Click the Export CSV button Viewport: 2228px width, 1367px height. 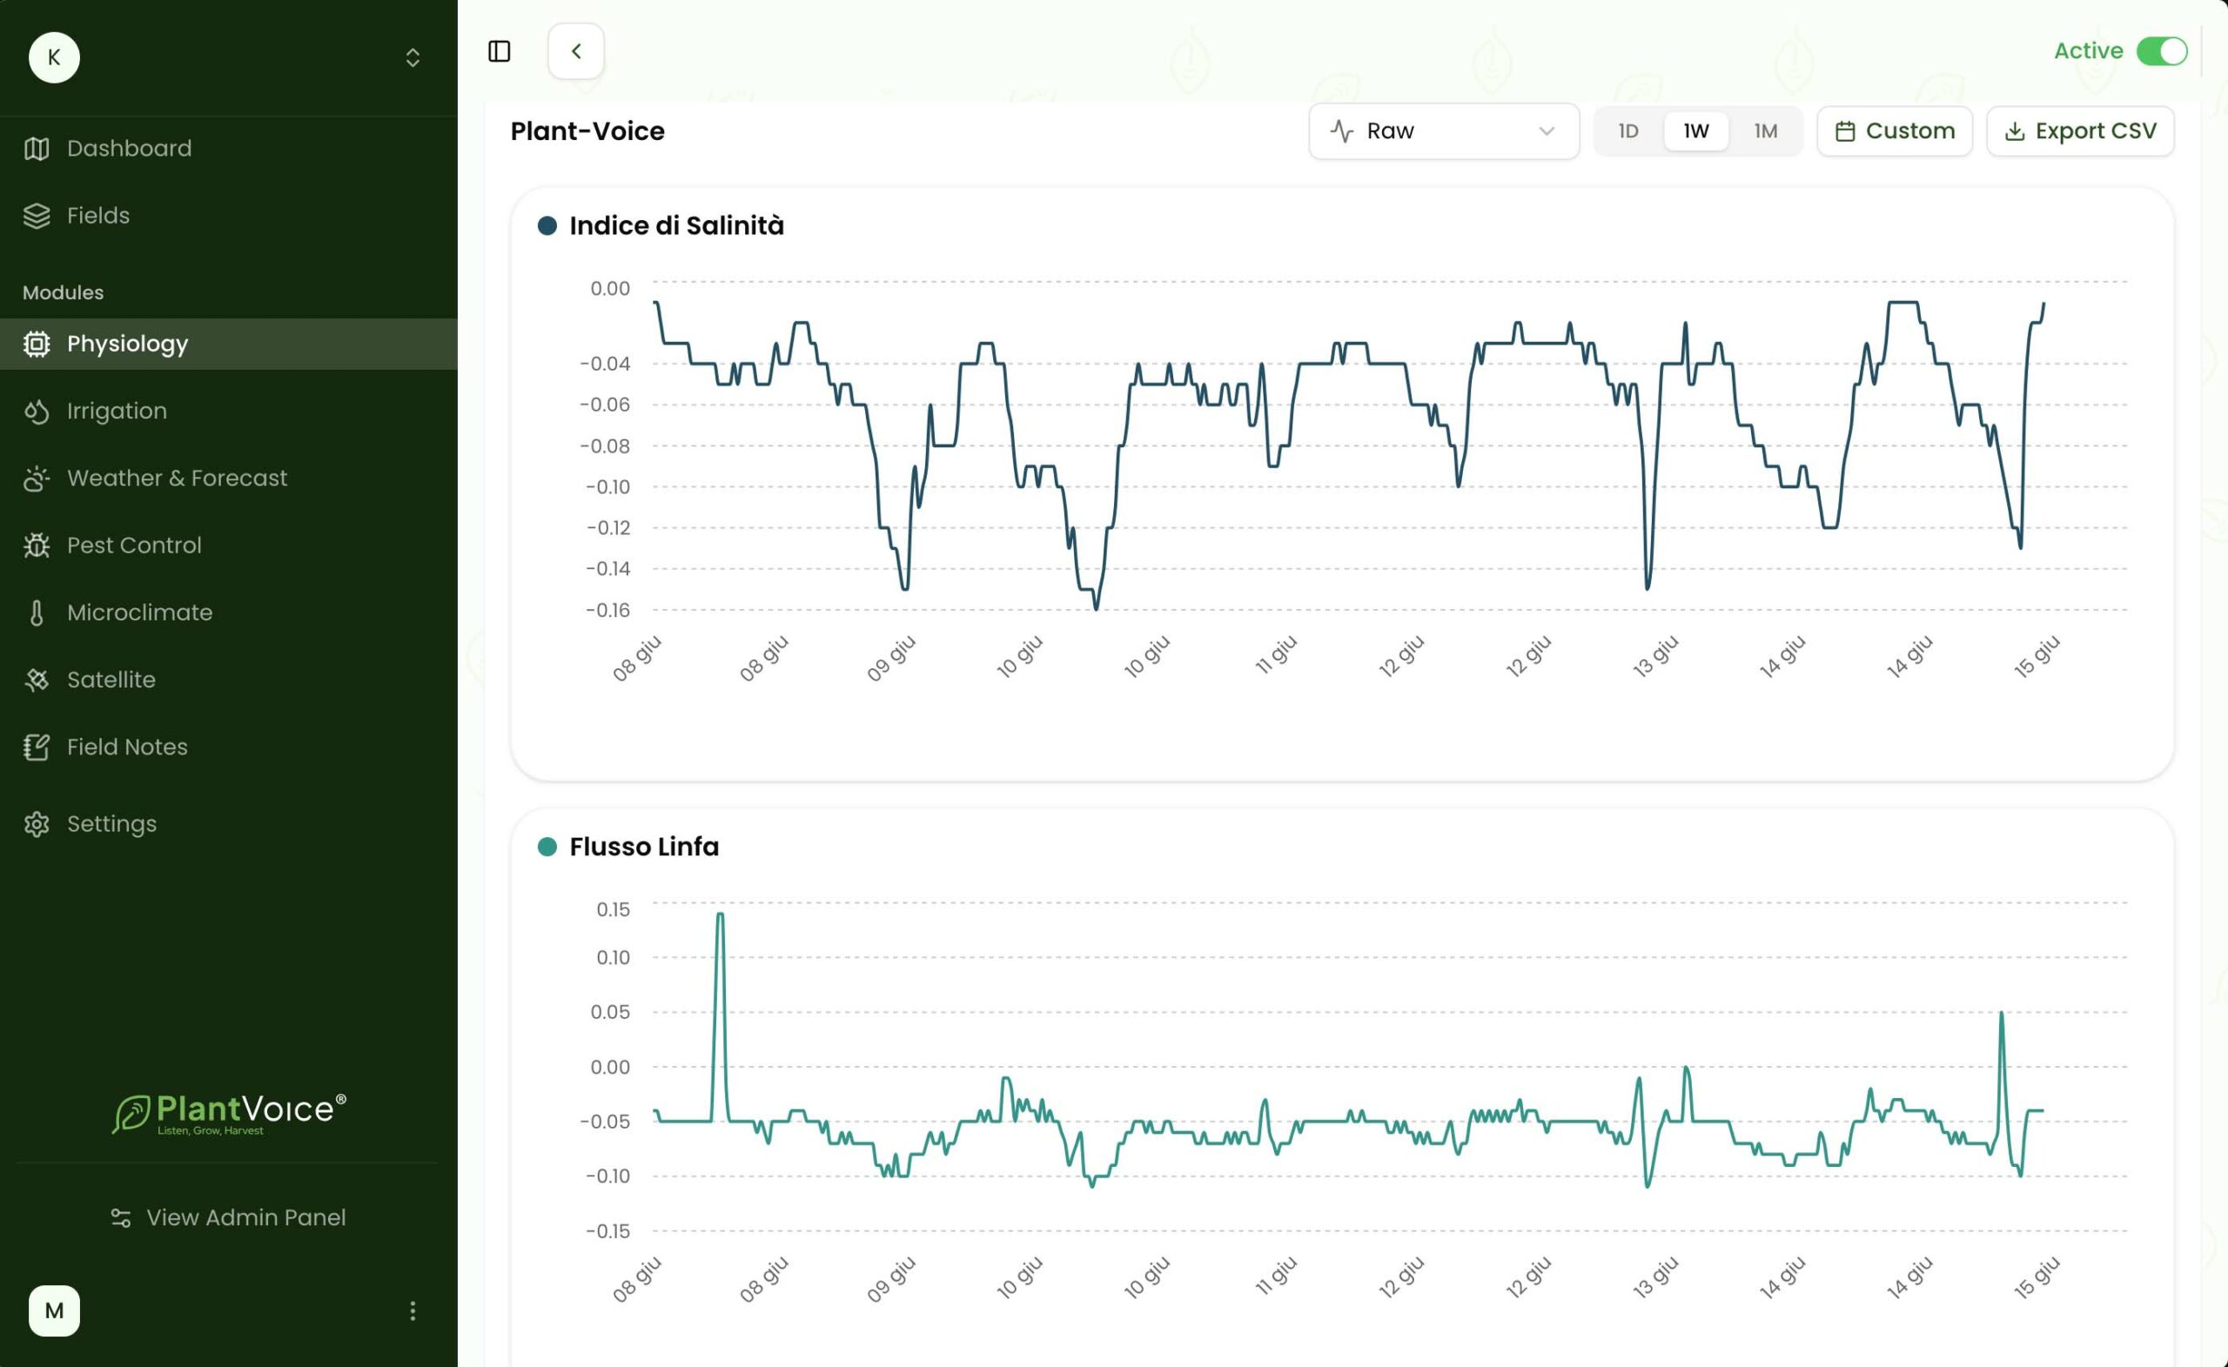2080,131
